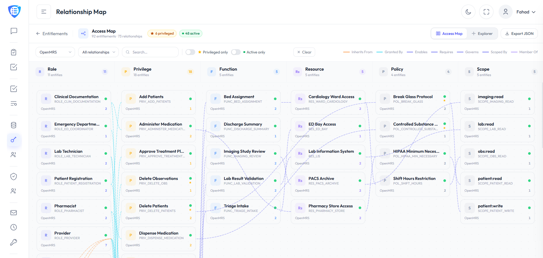This screenshot has height=258, width=543.
Task: Open the Pharmacist role card
Action: coord(74,212)
